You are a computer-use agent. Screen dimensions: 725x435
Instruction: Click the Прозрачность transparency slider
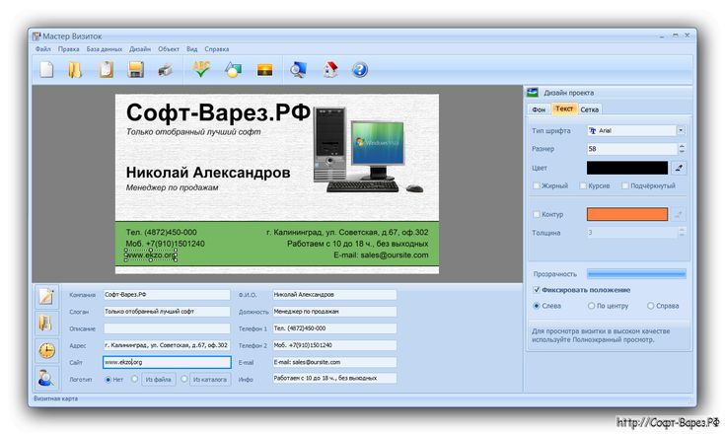coord(636,274)
